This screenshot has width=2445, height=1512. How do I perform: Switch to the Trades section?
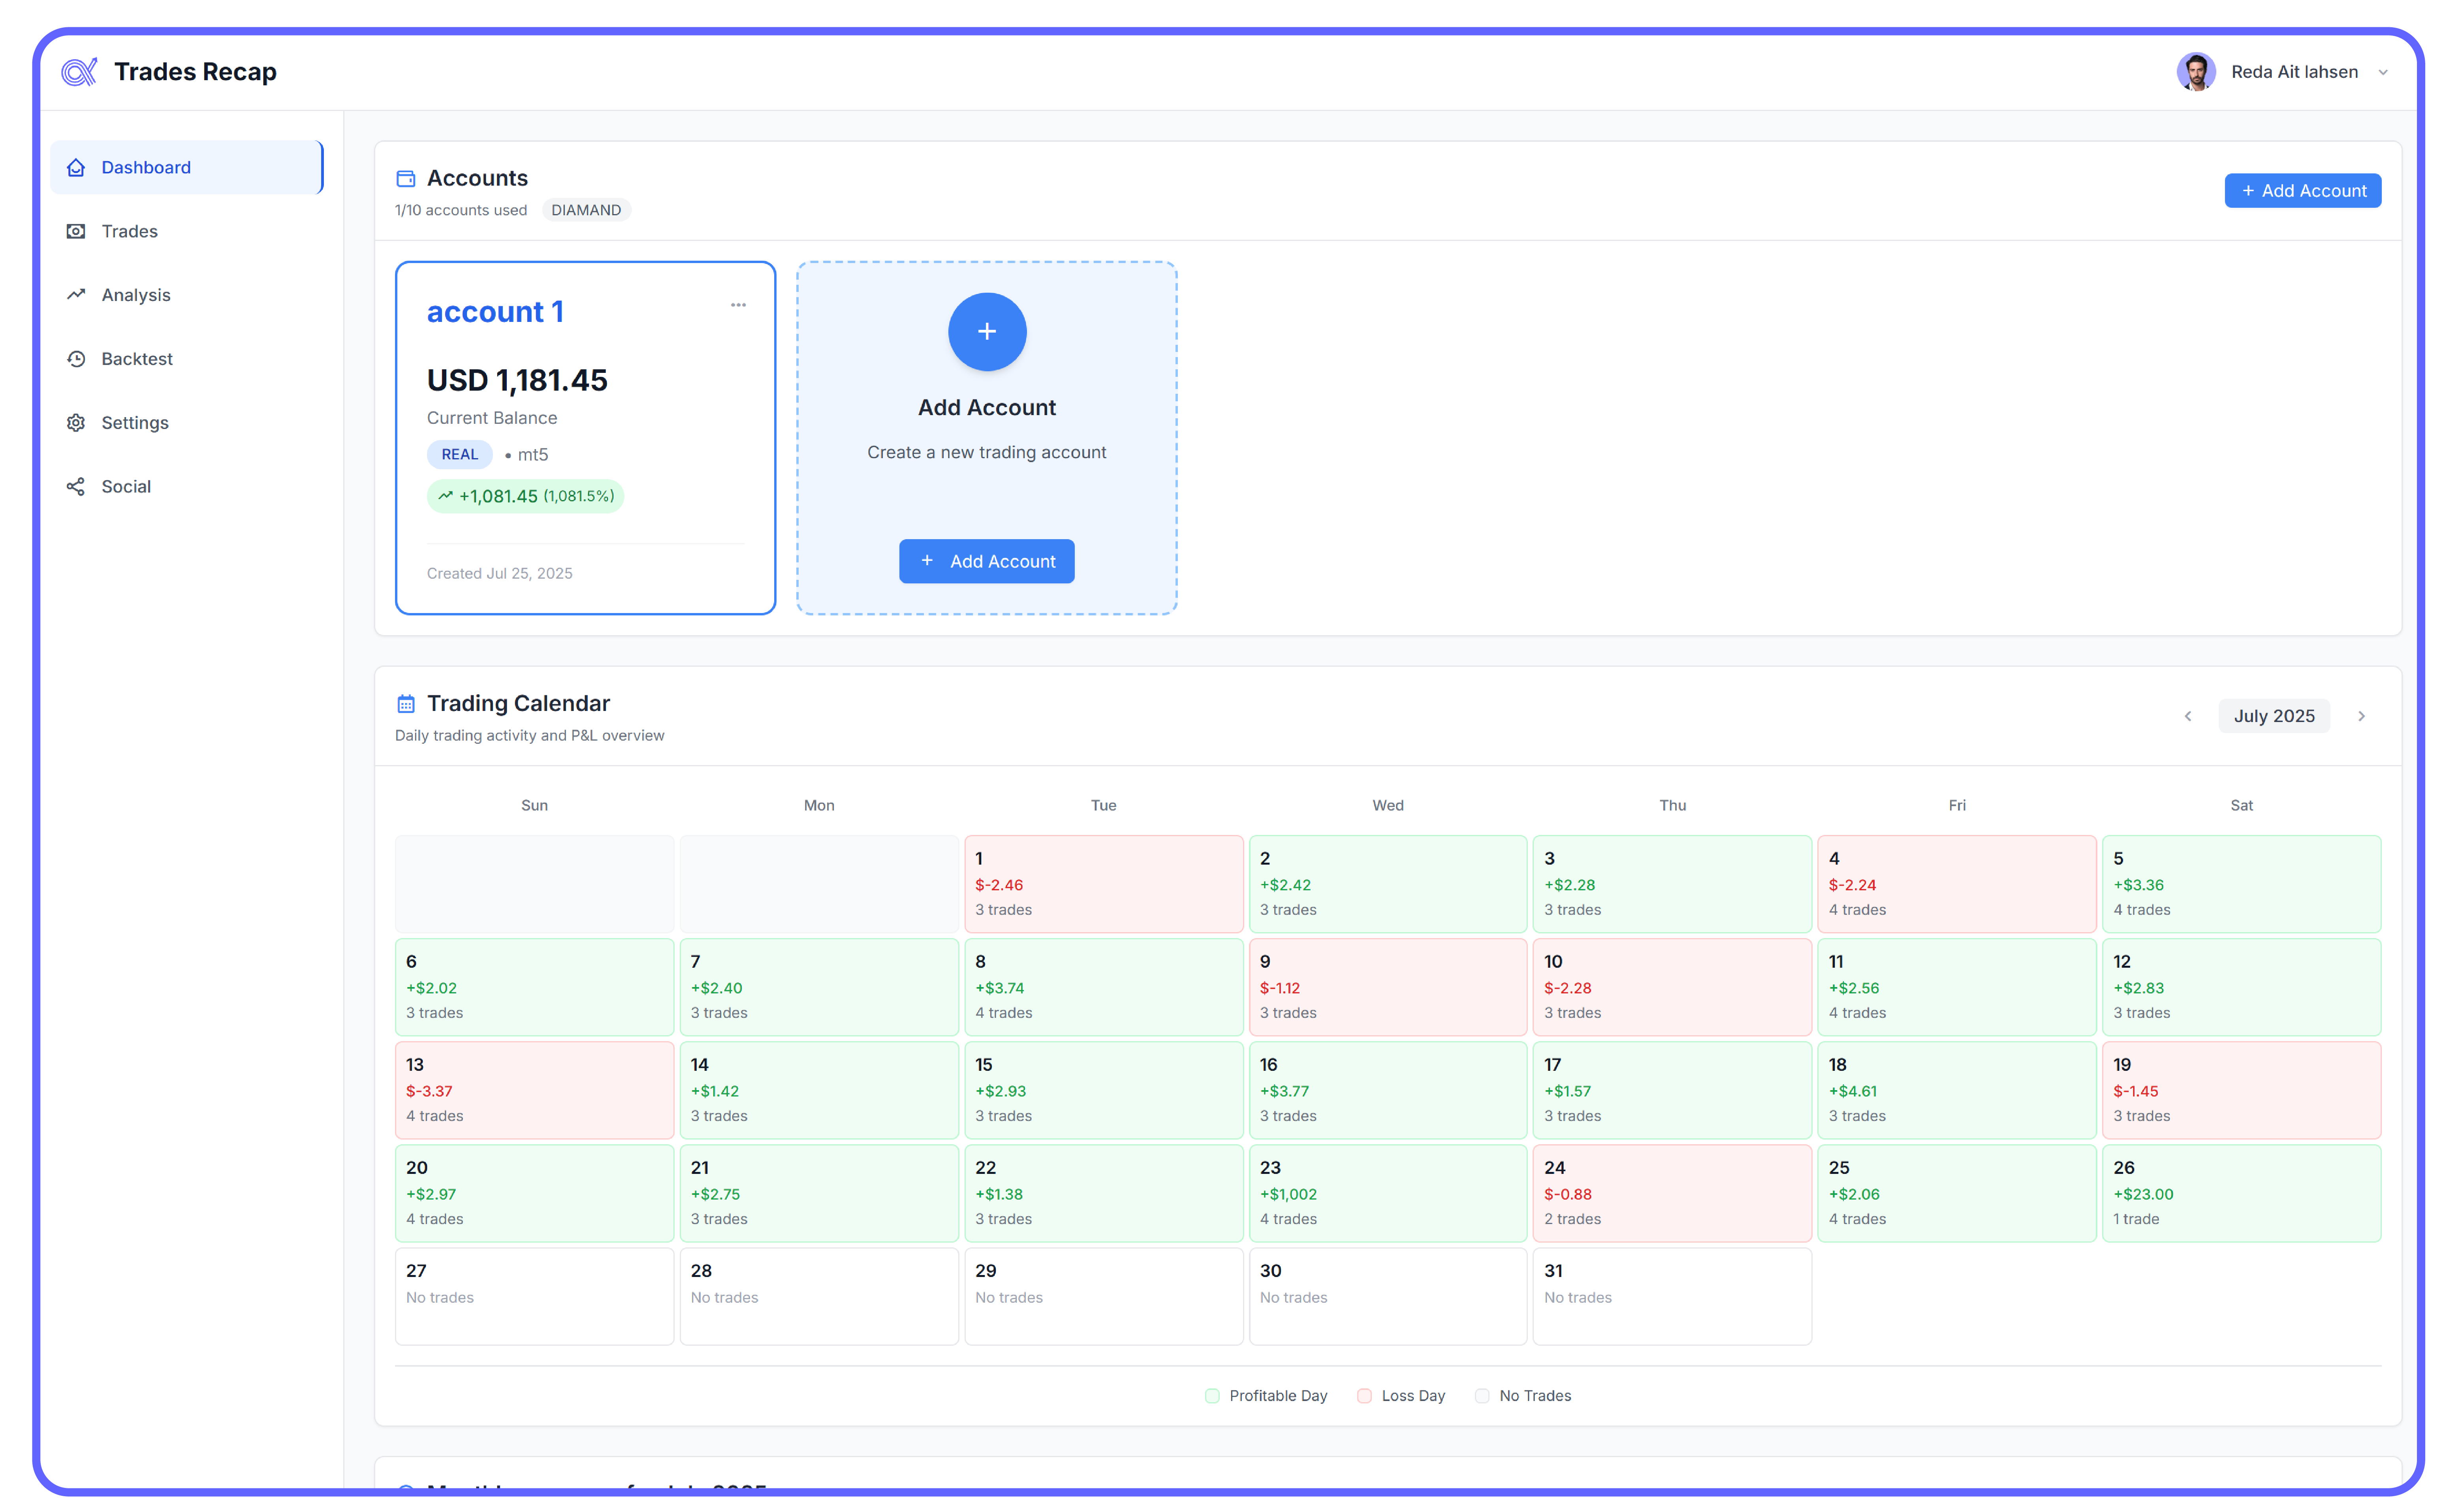129,231
